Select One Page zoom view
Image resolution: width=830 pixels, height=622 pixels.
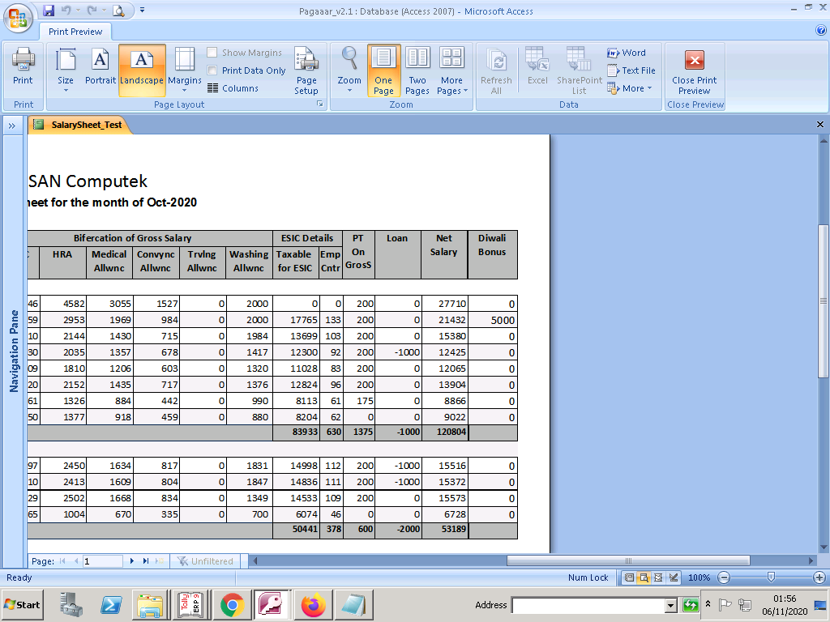point(383,71)
